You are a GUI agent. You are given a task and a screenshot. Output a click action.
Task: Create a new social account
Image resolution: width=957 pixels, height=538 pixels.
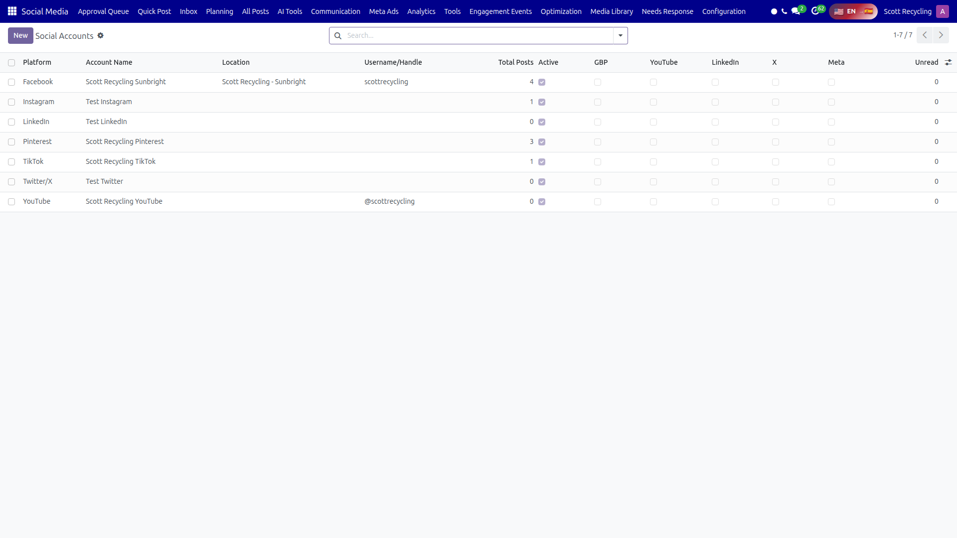(20, 35)
